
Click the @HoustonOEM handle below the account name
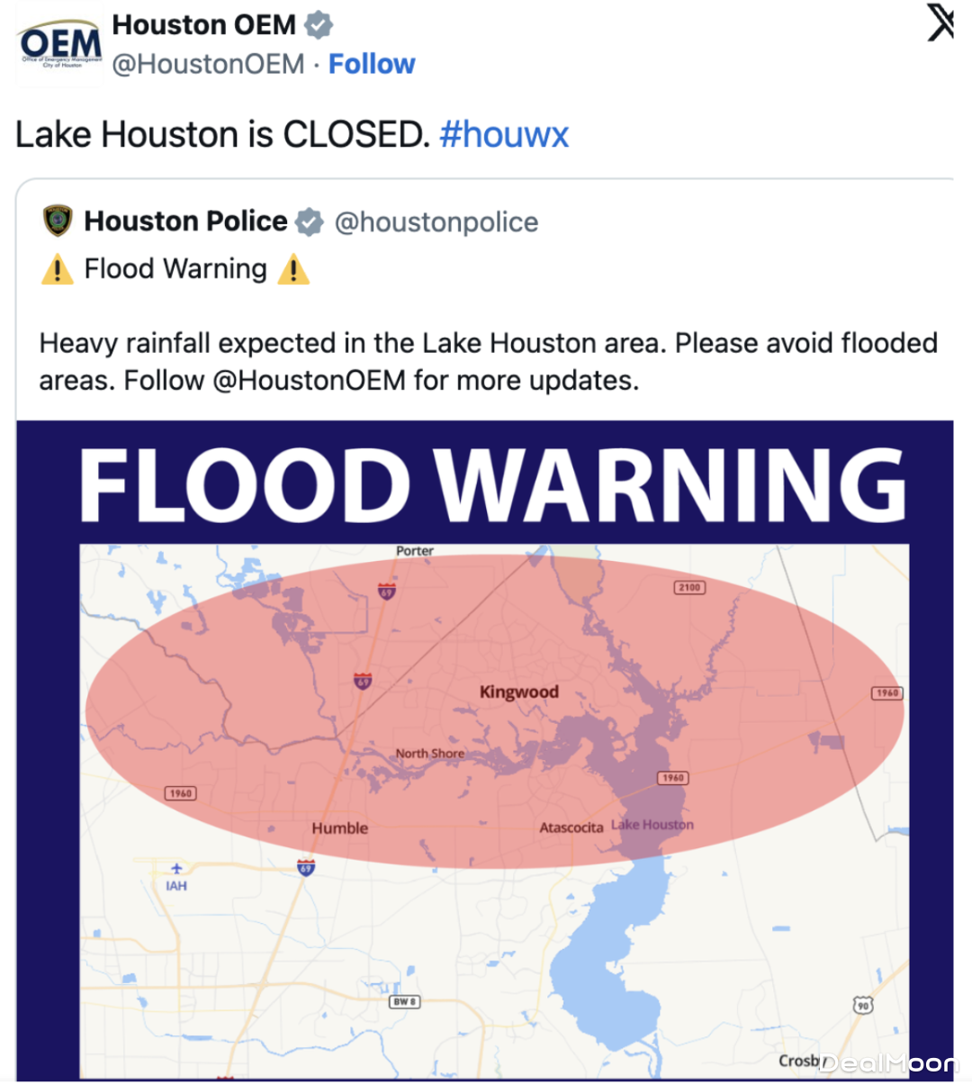208,64
